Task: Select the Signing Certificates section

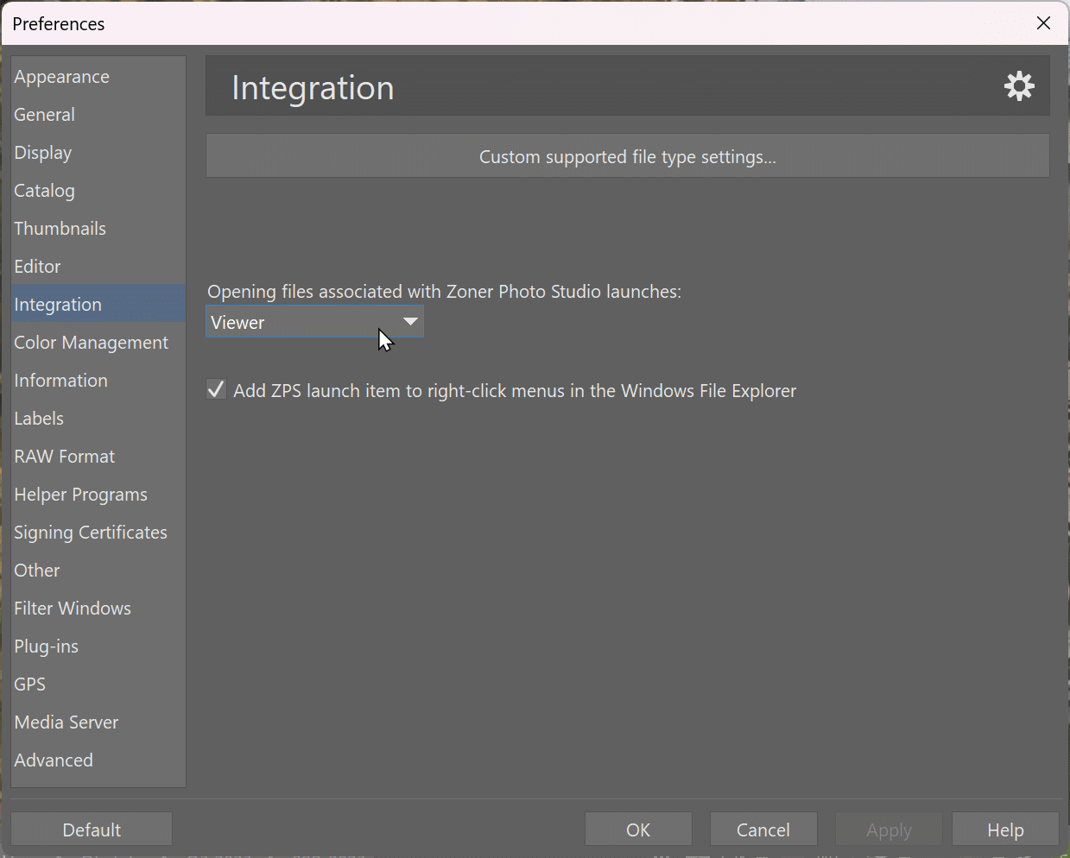Action: (91, 532)
